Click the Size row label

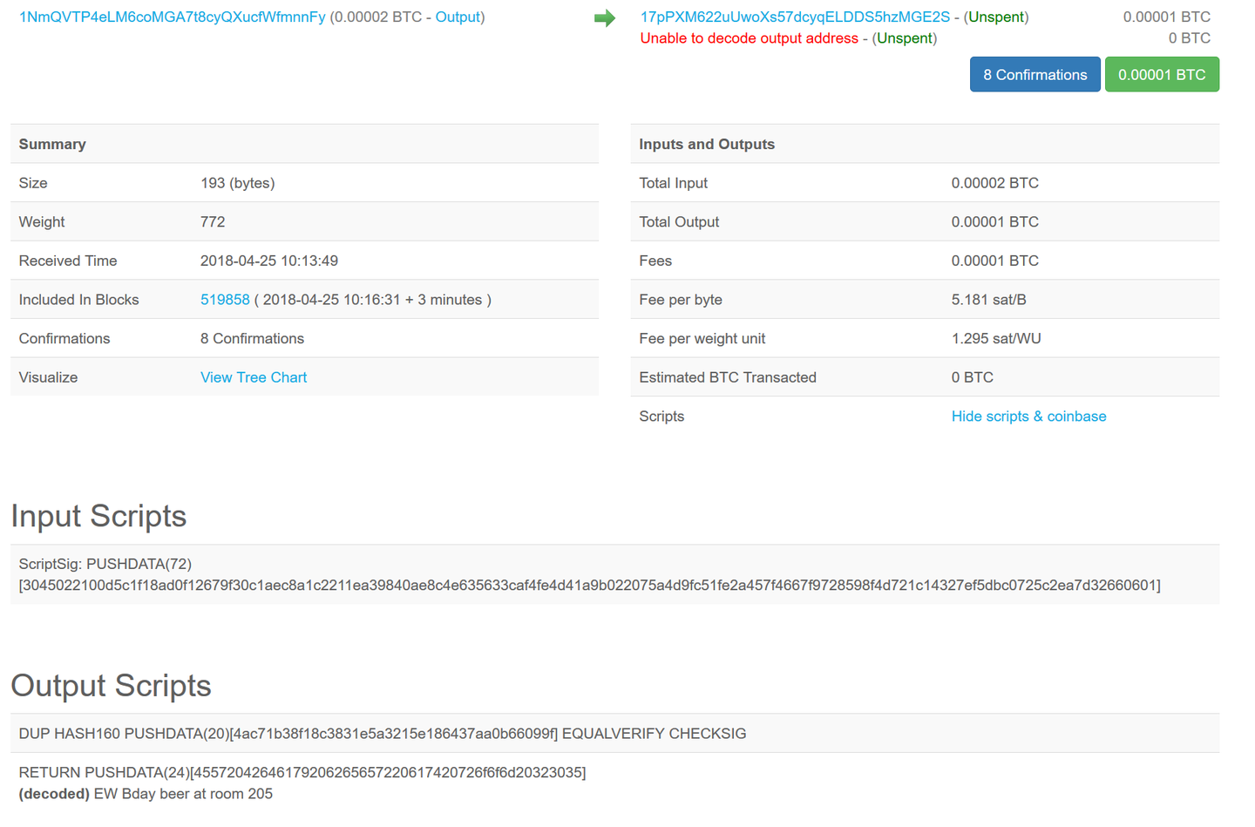tap(33, 183)
